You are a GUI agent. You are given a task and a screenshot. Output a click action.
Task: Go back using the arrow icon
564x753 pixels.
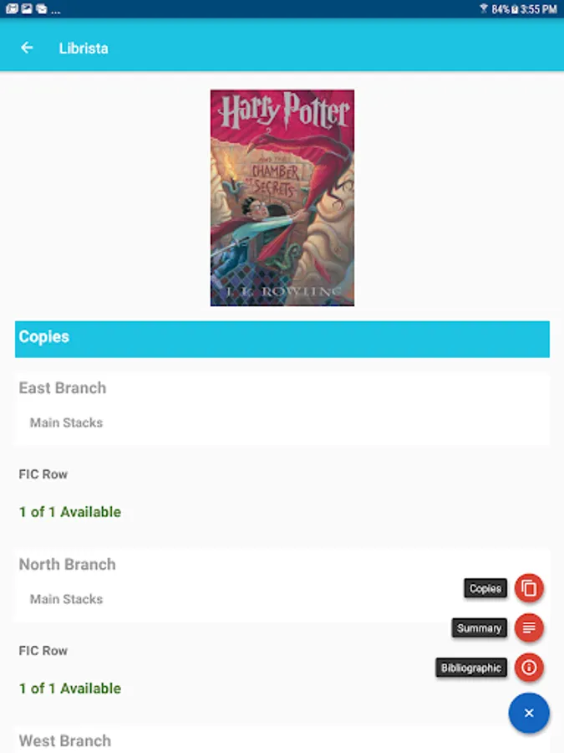point(27,48)
